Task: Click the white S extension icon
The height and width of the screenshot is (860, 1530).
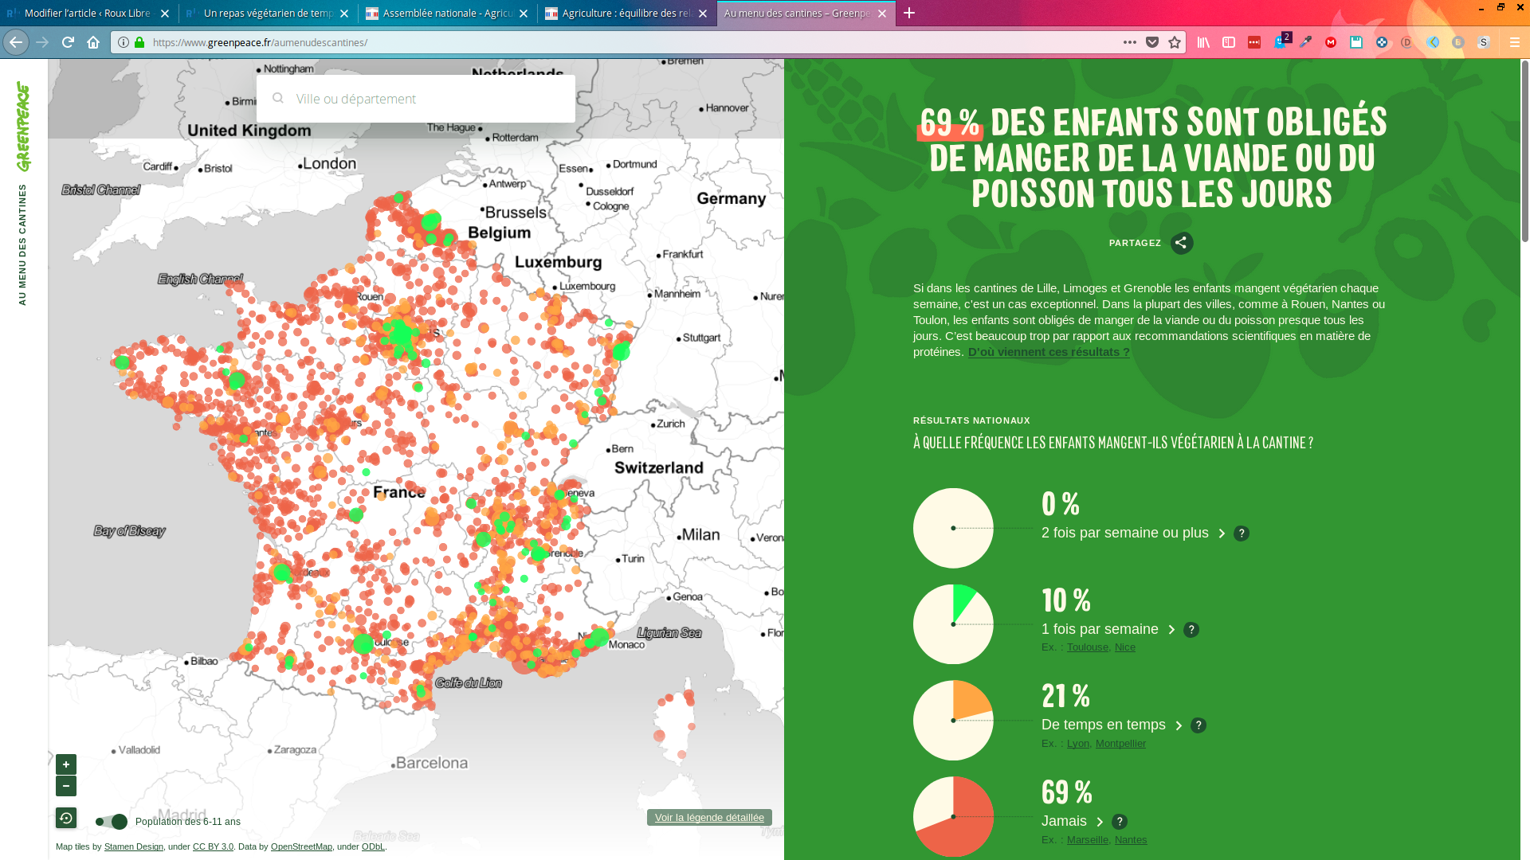Action: point(1484,42)
